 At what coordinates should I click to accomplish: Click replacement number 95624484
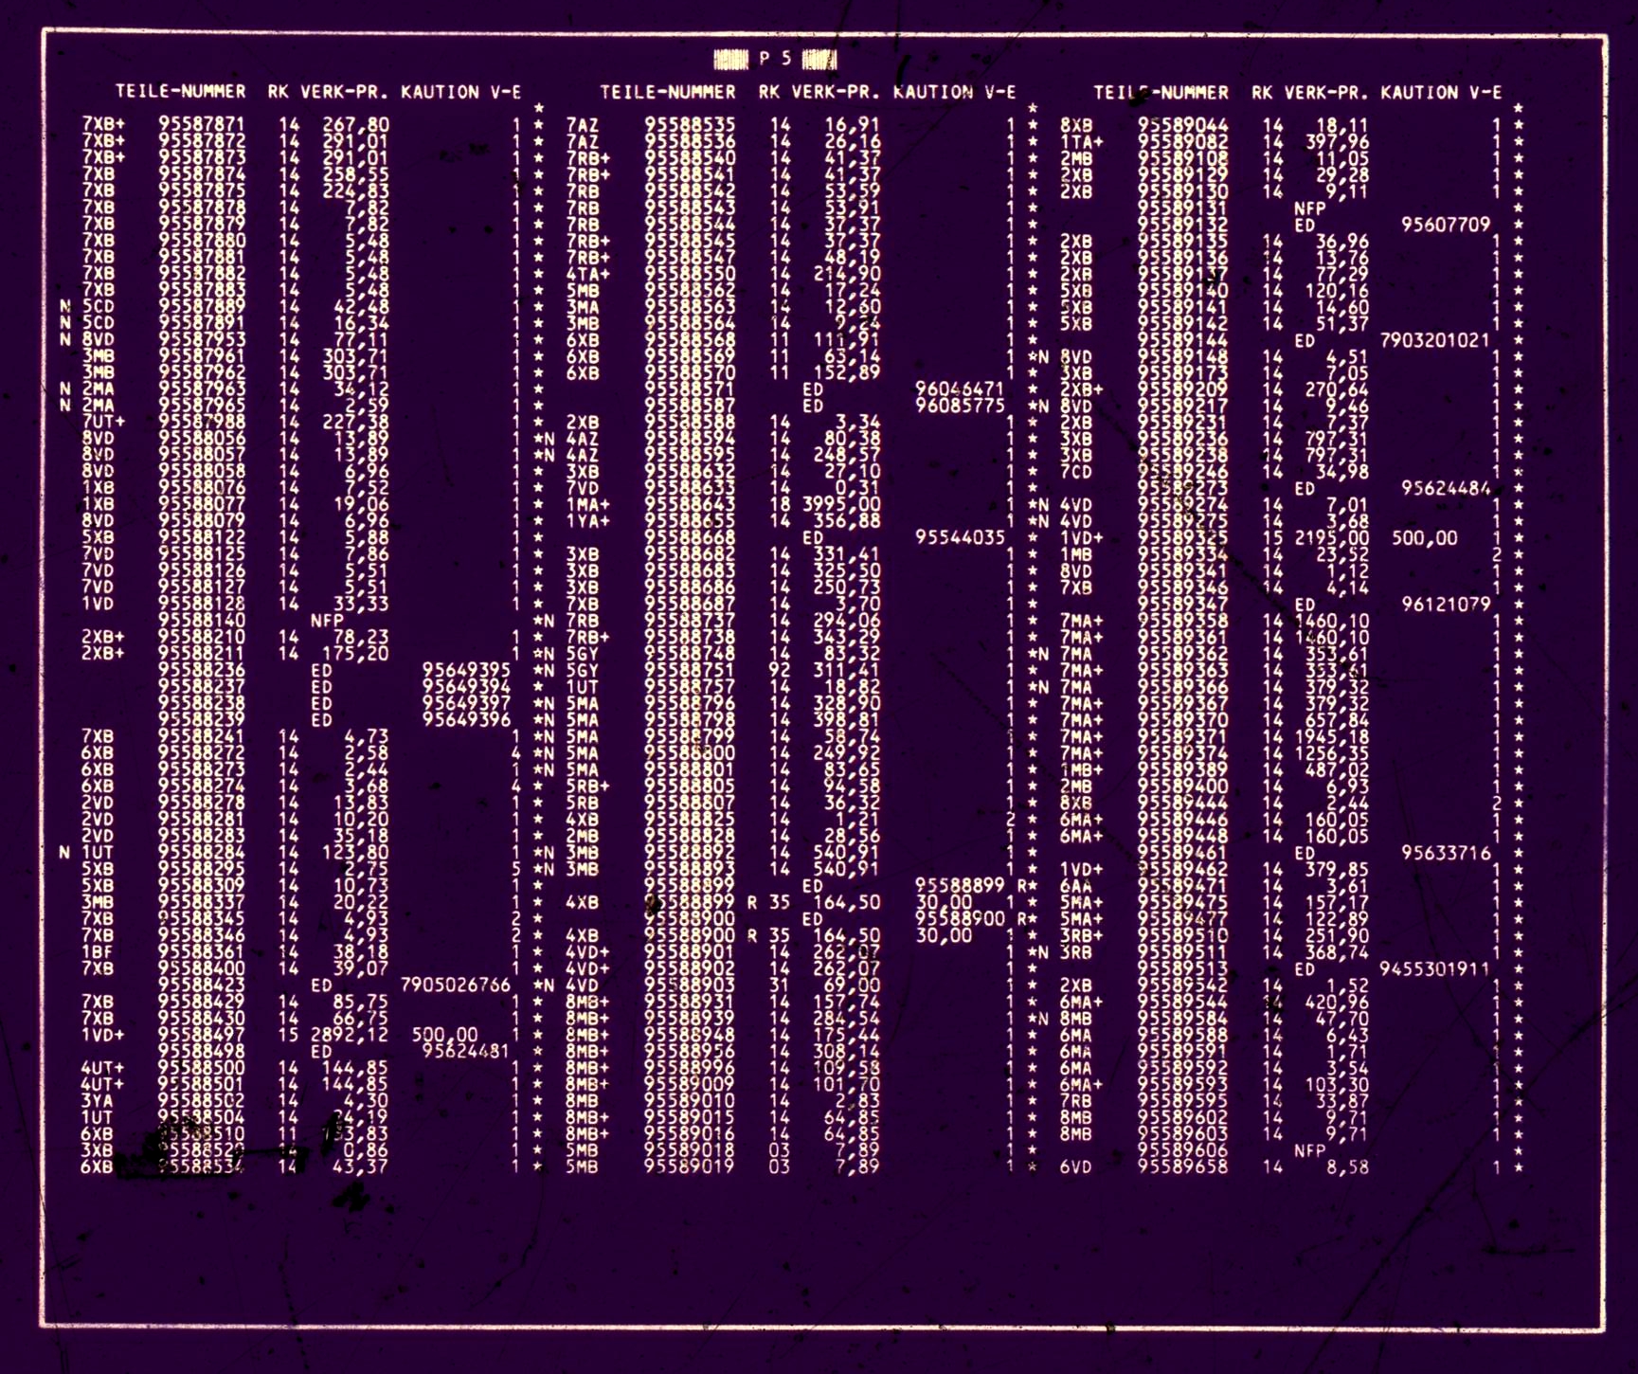(x=1446, y=489)
